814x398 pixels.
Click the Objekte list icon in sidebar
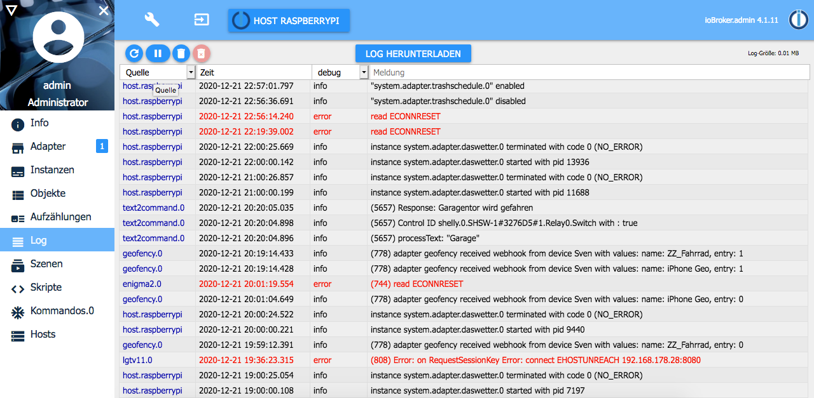(x=18, y=195)
